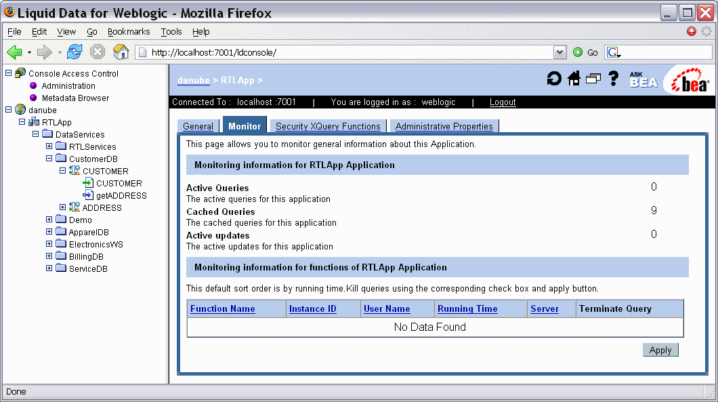Collapse the Console Access Control node
This screenshot has height=402, width=718.
click(8, 73)
